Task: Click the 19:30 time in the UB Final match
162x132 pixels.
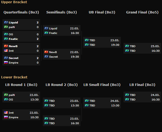Action: click(115, 45)
